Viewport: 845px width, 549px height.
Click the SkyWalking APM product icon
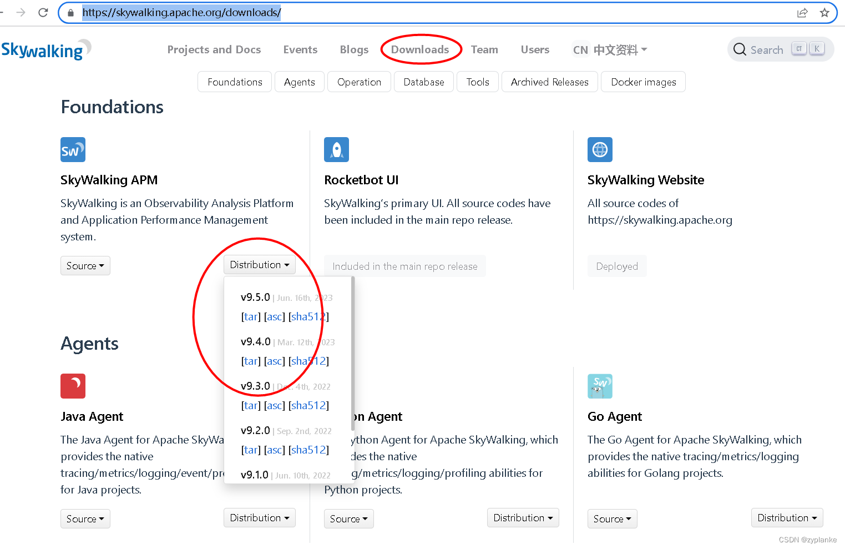[73, 149]
